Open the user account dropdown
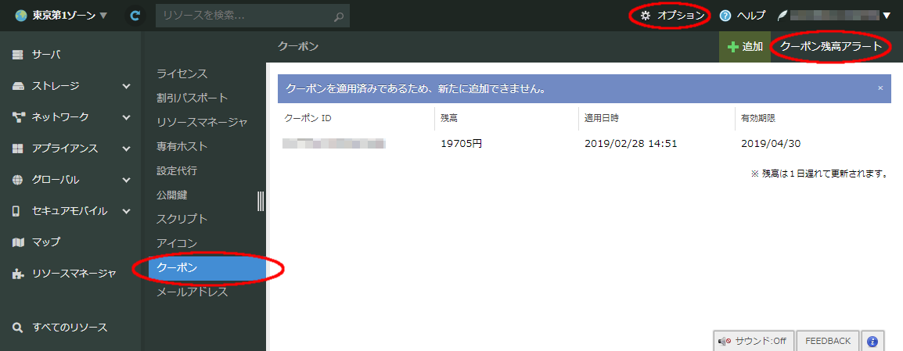Viewport: 903px width, 351px height. (x=887, y=16)
